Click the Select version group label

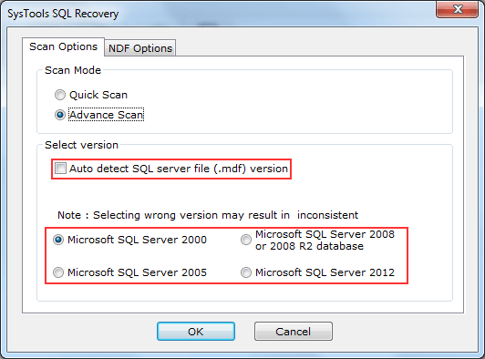coord(82,145)
